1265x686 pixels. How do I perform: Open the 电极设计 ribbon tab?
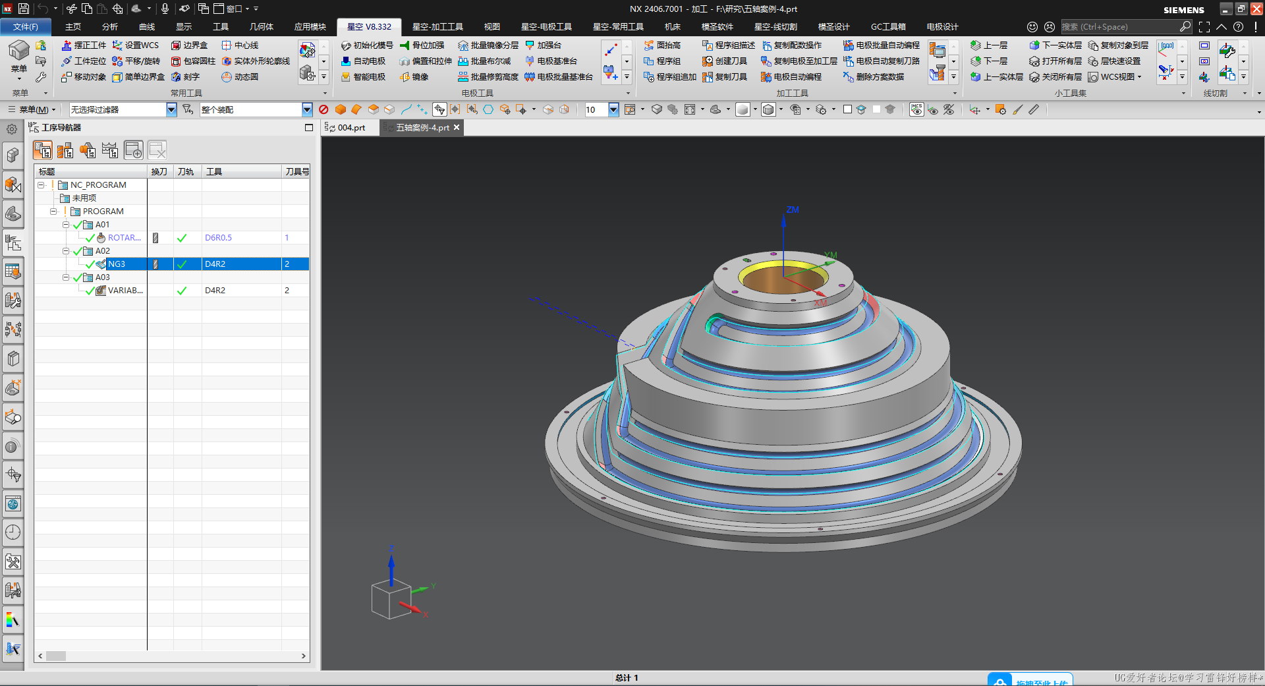click(942, 27)
